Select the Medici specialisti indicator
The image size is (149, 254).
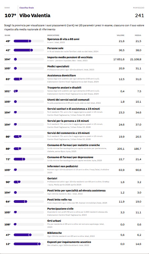[58, 66]
